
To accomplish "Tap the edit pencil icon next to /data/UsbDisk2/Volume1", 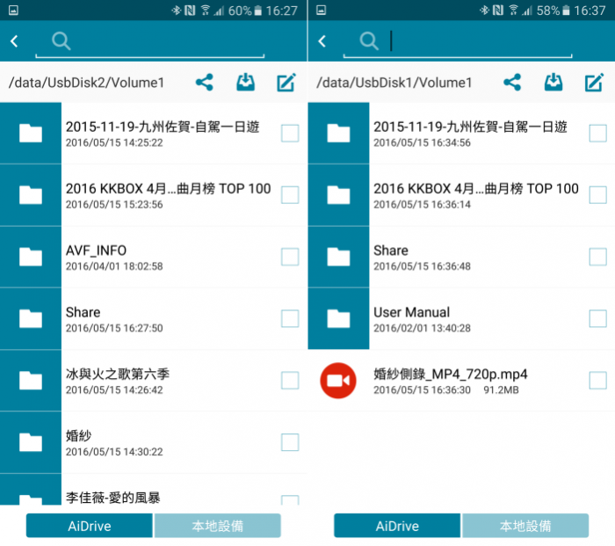I will point(286,83).
